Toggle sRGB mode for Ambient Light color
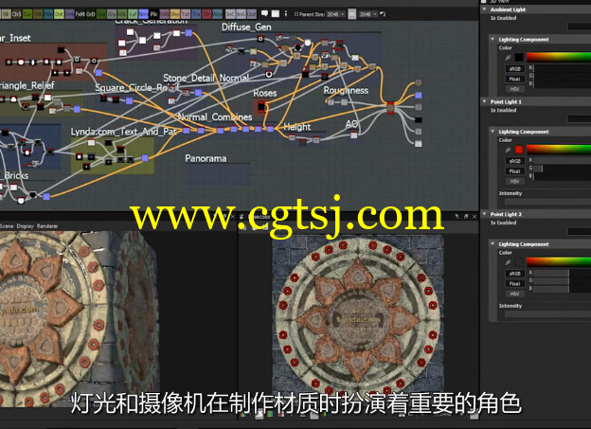 (515, 69)
